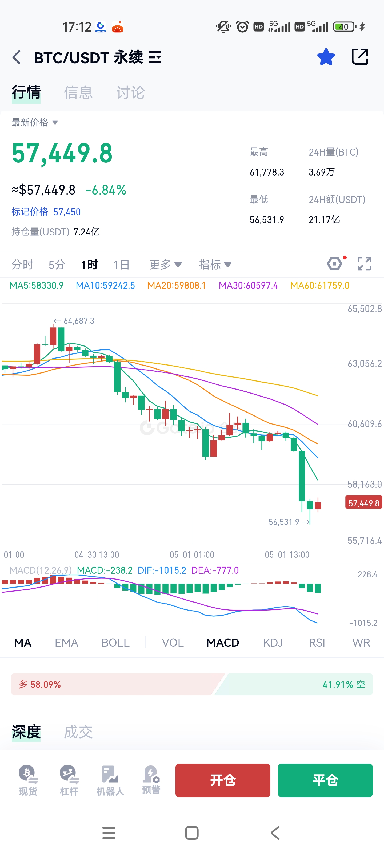Image resolution: width=384 pixels, height=855 pixels.
Task: Toggle the BOLL overlay indicator
Action: (x=115, y=643)
